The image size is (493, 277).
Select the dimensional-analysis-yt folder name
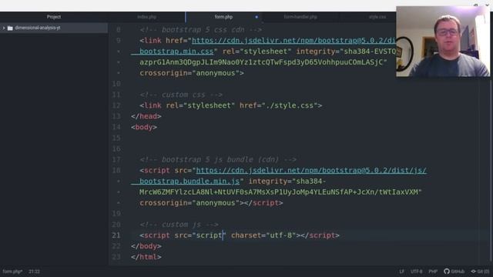click(38, 28)
